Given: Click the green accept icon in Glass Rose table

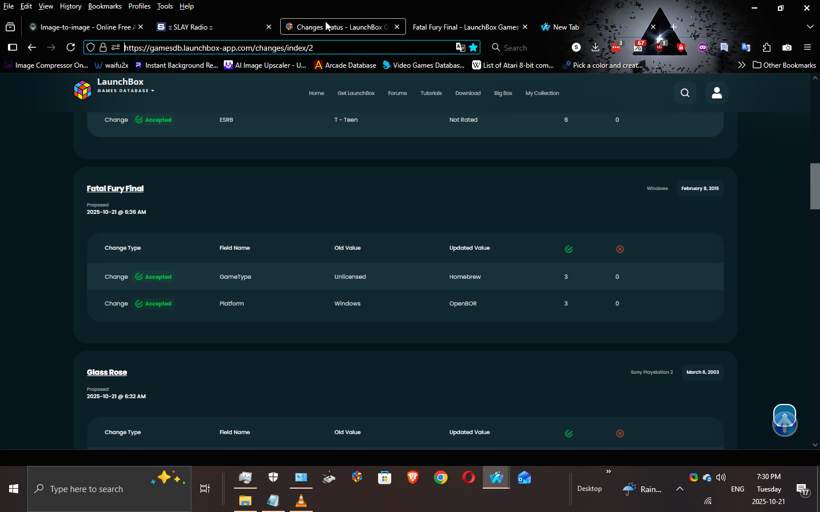Looking at the screenshot, I should (x=568, y=433).
